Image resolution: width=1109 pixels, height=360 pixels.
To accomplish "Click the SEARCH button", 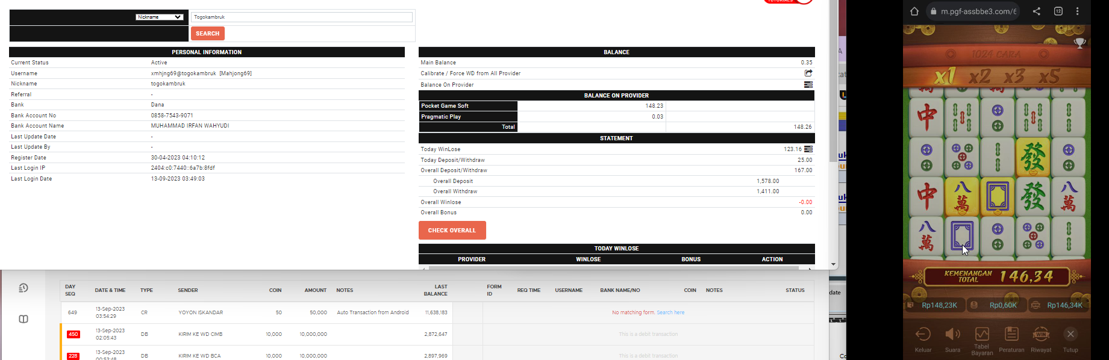I will point(208,34).
